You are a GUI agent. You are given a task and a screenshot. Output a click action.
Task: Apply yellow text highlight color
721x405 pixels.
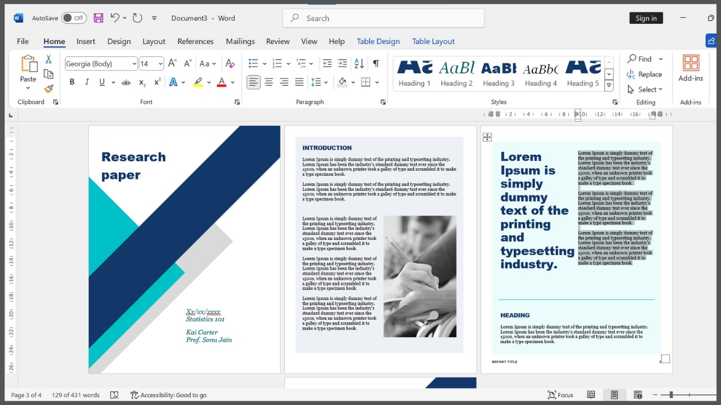[198, 82]
